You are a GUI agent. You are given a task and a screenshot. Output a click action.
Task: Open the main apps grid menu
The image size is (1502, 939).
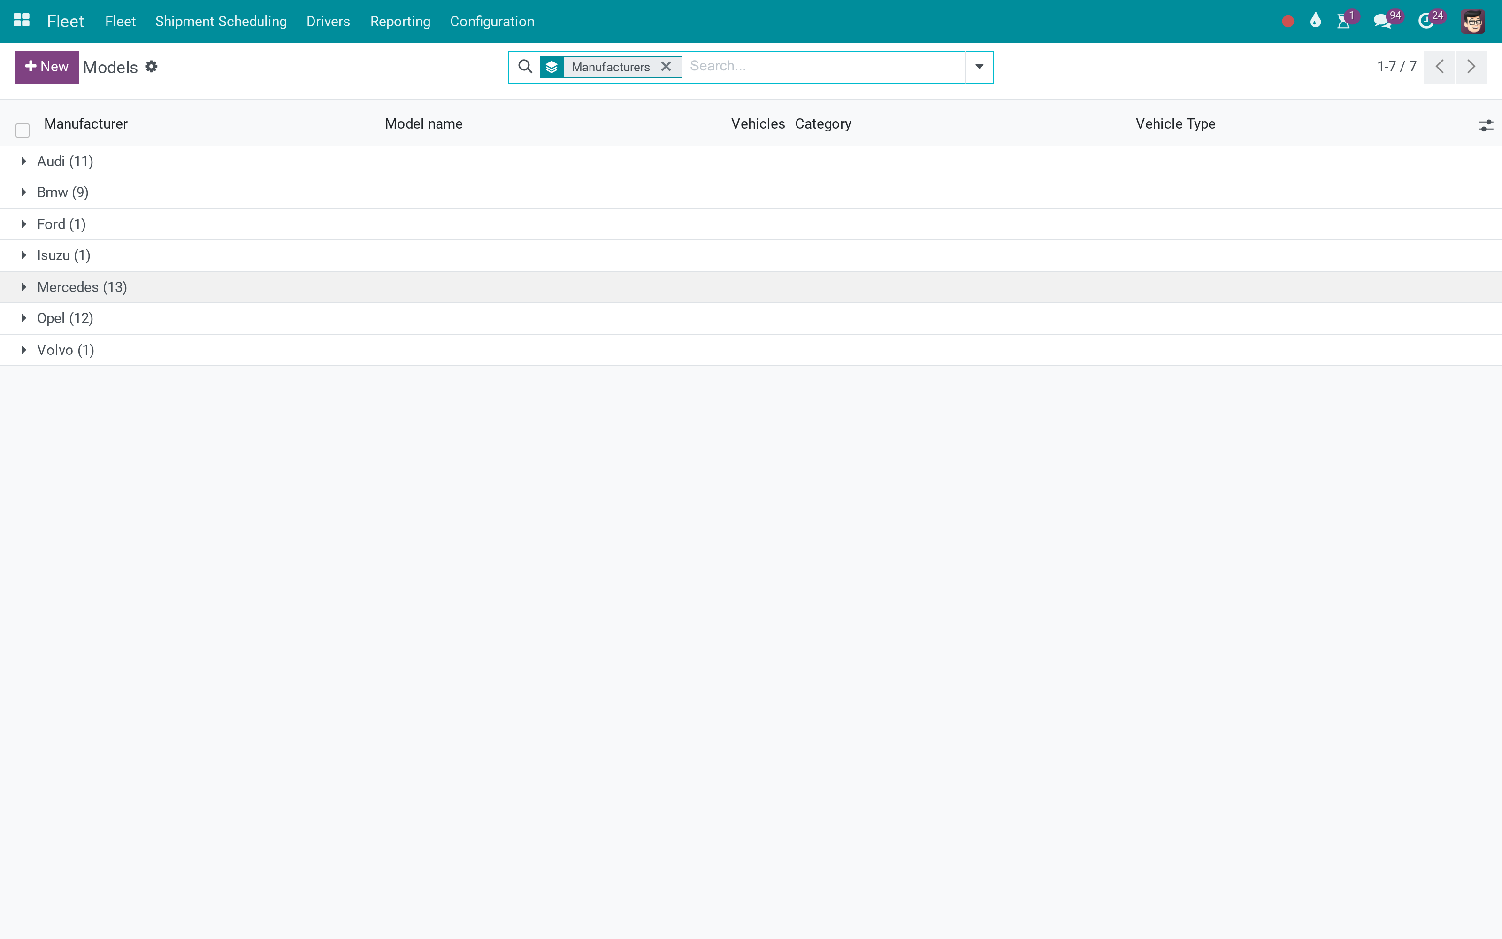point(22,21)
